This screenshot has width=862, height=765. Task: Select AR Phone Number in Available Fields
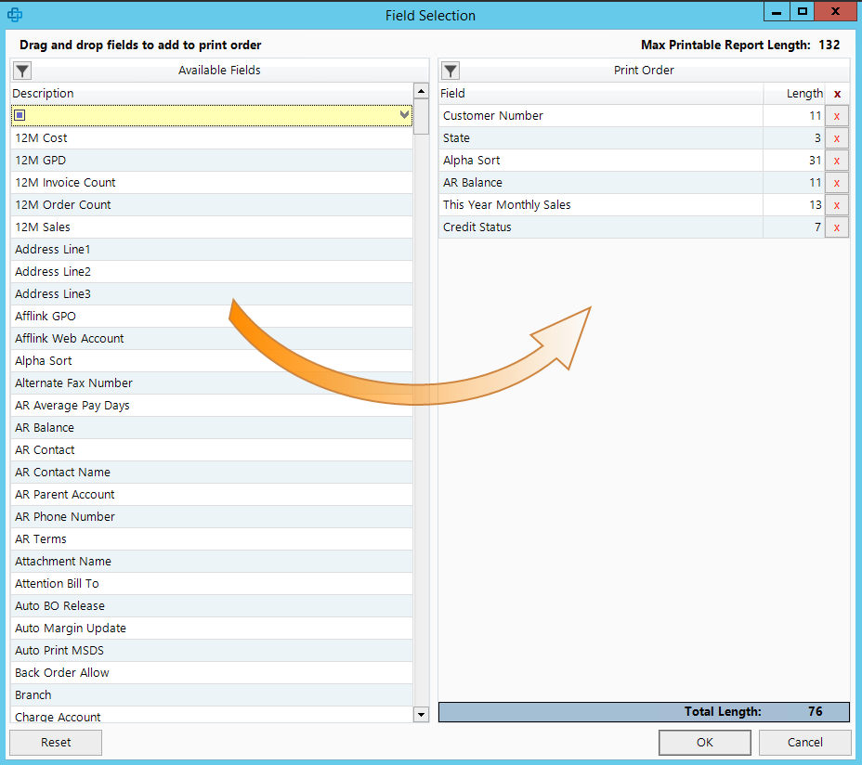tap(65, 517)
